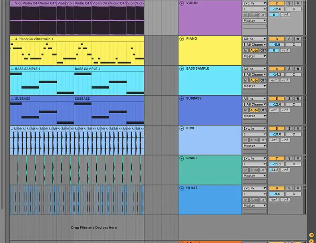Arm the PIANO track for recording
316x243 pixels.
(x=298, y=39)
